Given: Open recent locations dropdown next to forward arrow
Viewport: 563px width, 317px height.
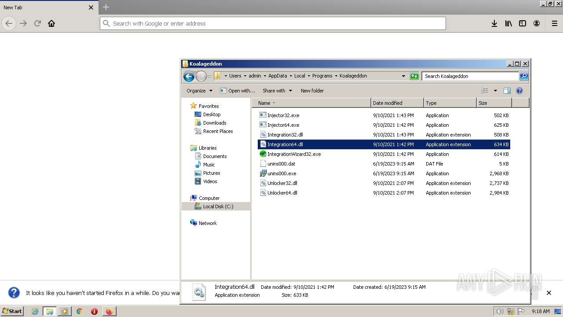Looking at the screenshot, I should pos(209,76).
